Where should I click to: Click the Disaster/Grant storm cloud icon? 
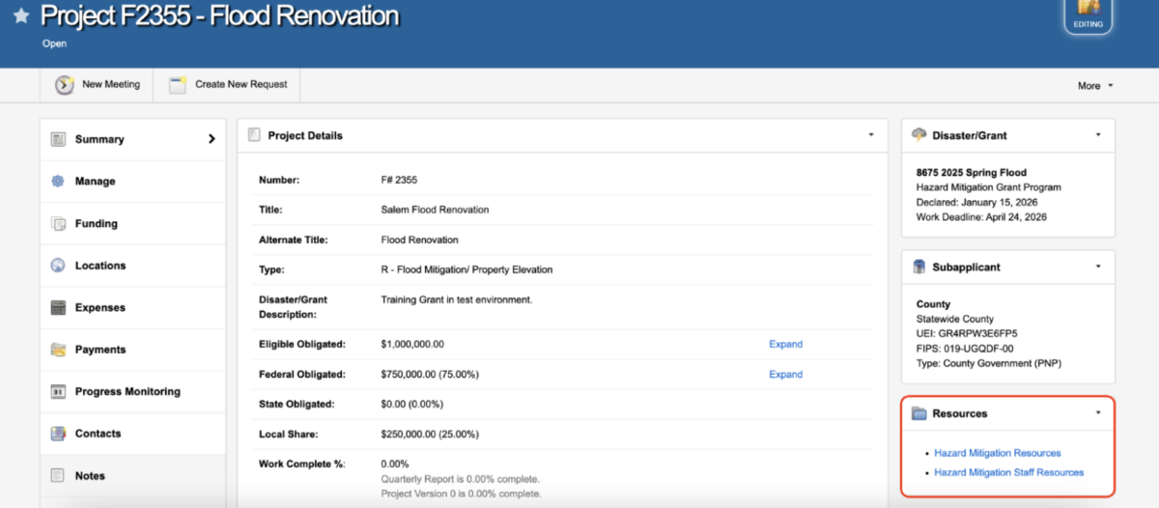point(919,135)
